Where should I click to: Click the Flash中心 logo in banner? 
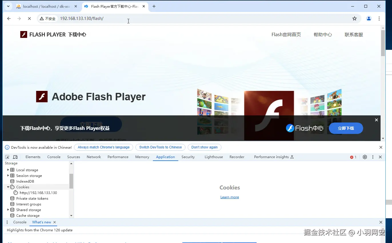305,128
